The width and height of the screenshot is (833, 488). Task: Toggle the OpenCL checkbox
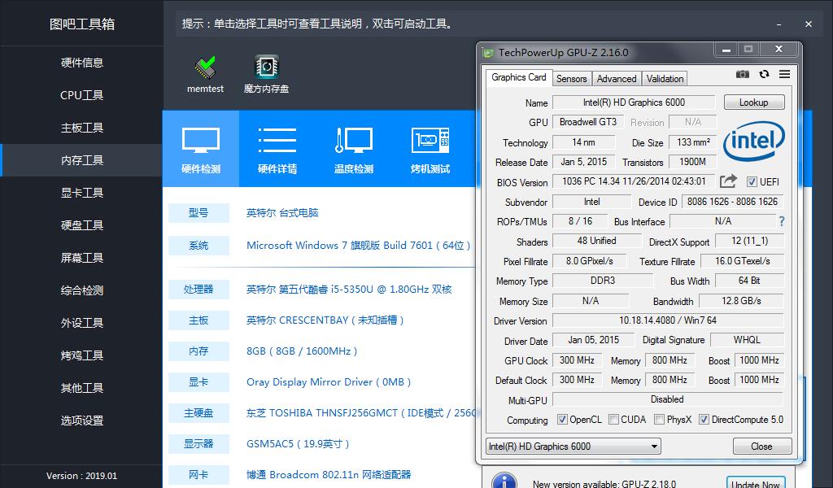[562, 420]
